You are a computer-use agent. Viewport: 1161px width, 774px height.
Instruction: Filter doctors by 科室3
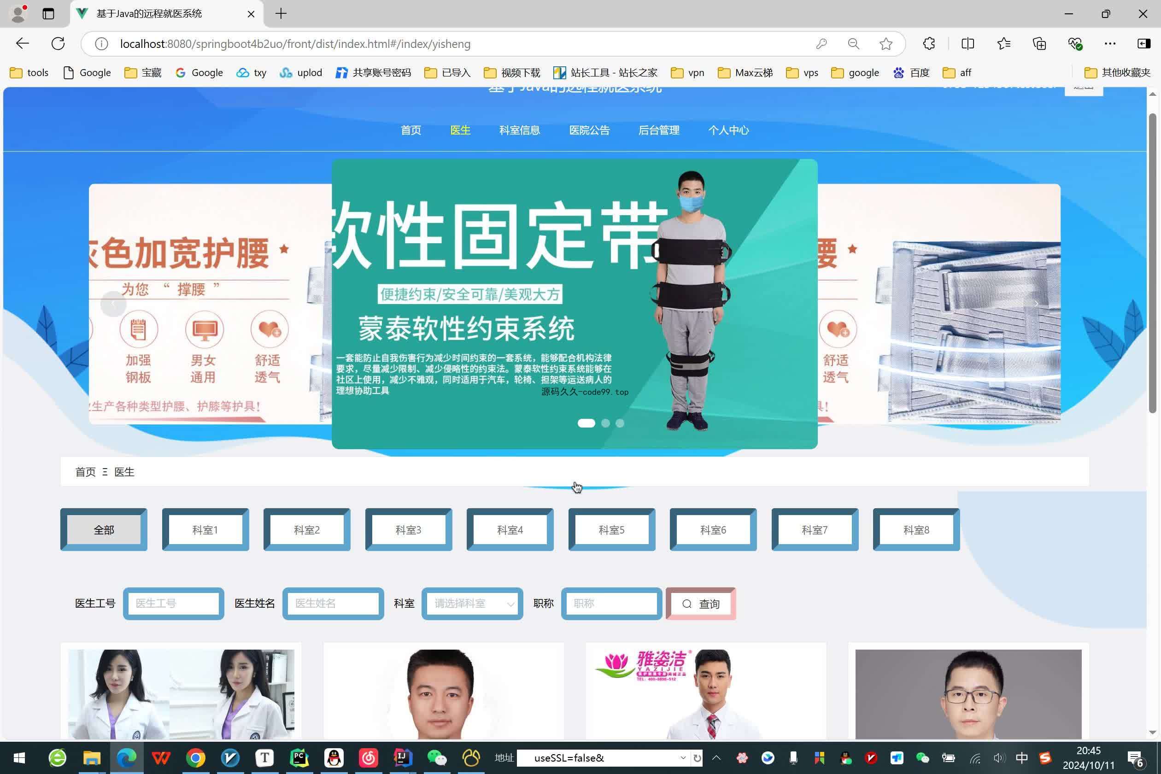pos(409,530)
